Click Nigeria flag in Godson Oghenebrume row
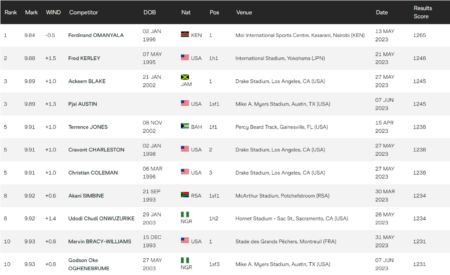The image size is (450, 275). [185, 260]
